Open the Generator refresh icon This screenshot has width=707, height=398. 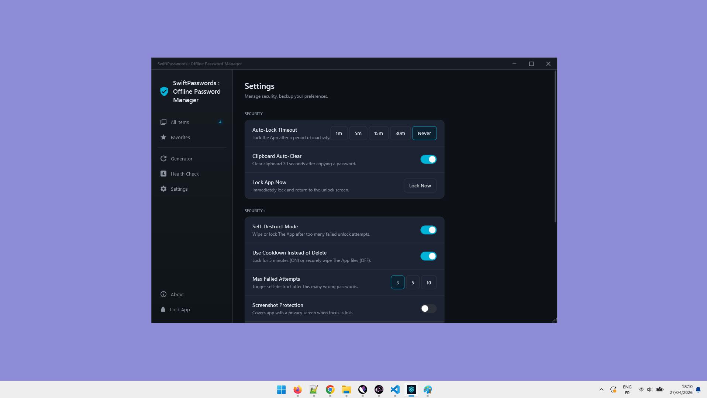point(163,159)
